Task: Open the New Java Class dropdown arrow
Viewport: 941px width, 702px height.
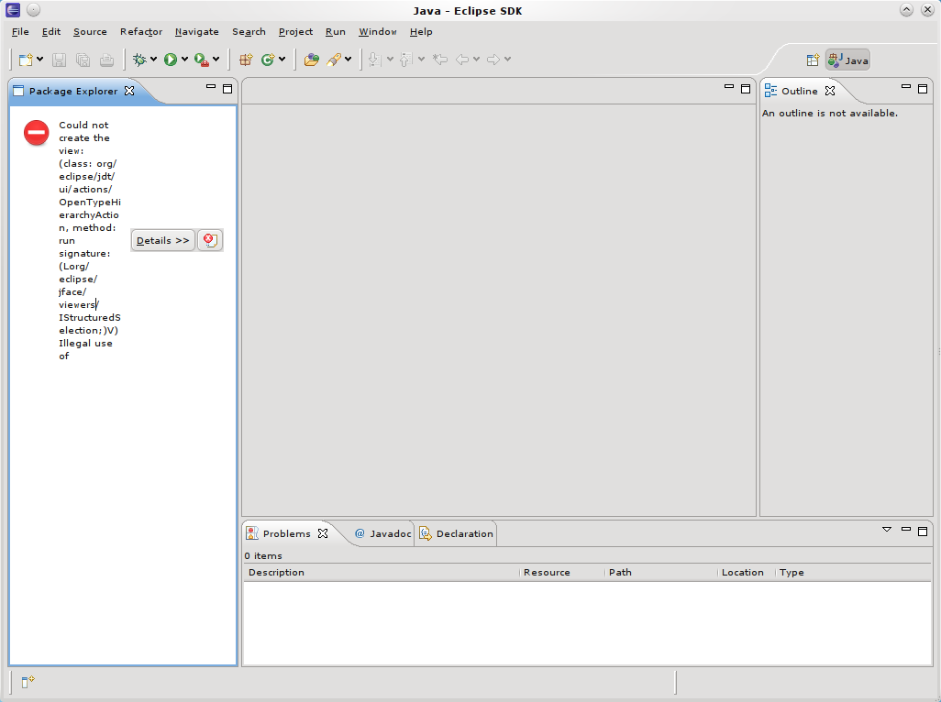Action: pyautogui.click(x=282, y=60)
